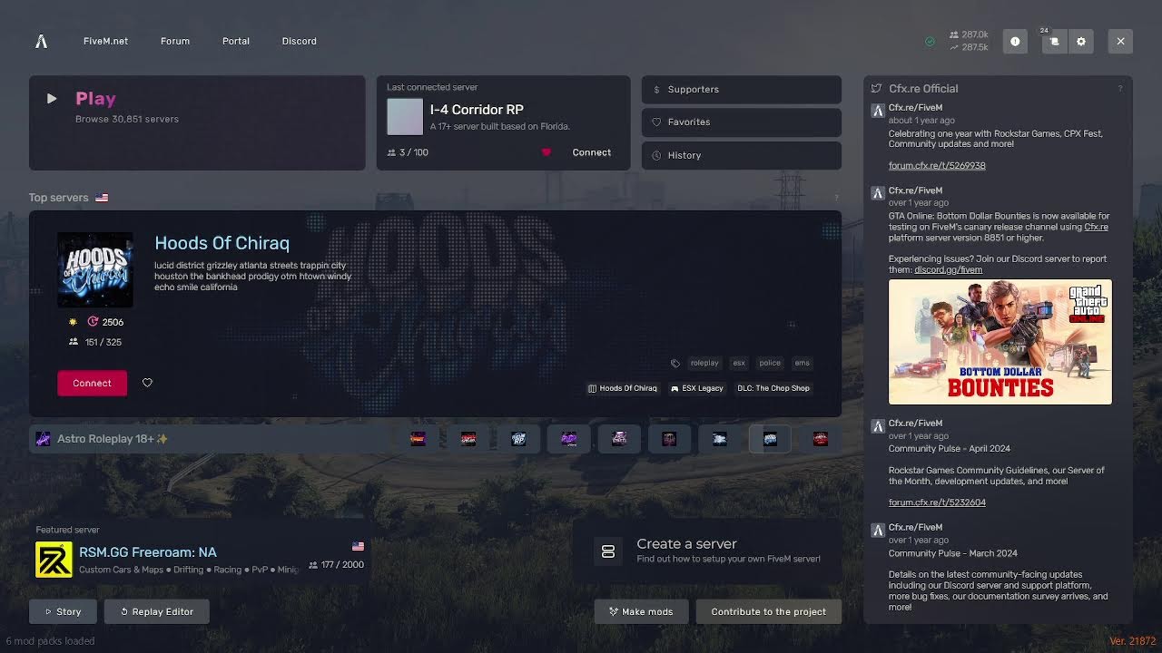The width and height of the screenshot is (1162, 653).
Task: Click the red Connect button for Hoods Of Chiraq
Action: pyautogui.click(x=92, y=383)
